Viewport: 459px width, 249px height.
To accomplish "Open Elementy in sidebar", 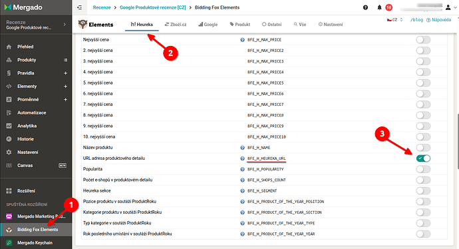I will (27, 87).
